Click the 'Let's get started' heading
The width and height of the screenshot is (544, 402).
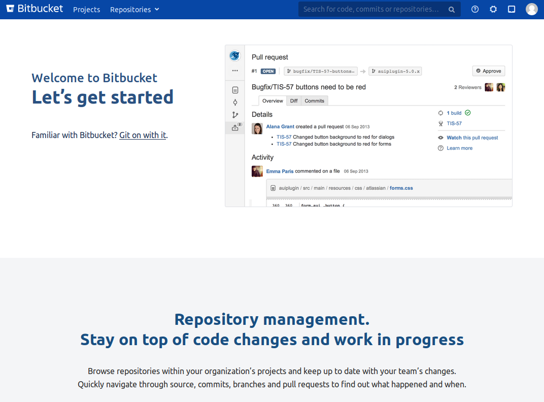[x=103, y=97]
